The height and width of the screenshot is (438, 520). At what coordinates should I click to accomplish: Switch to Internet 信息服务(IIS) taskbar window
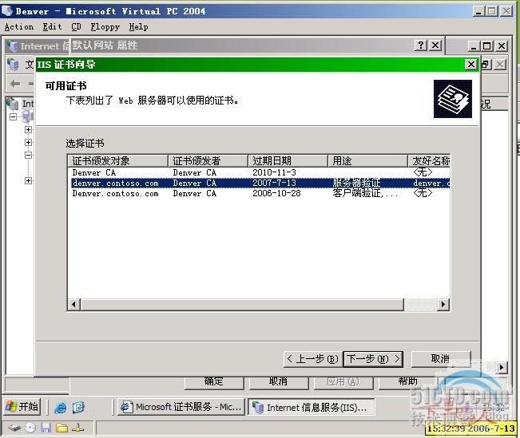[x=311, y=407]
